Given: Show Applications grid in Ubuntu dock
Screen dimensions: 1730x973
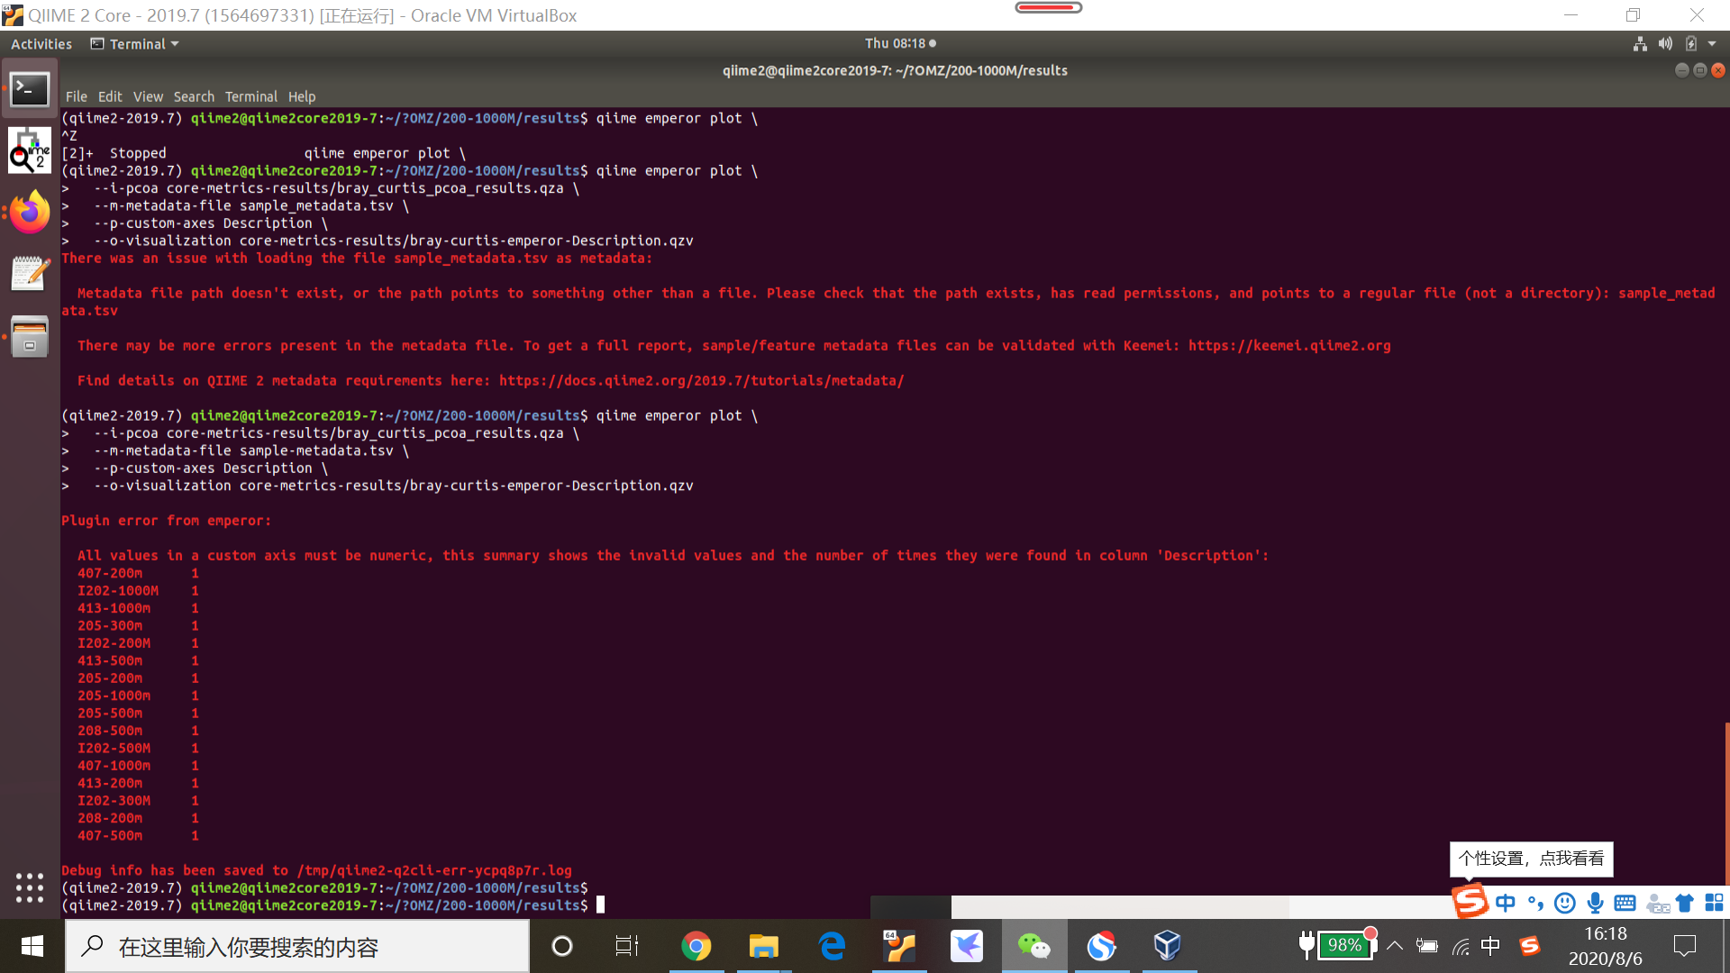Looking at the screenshot, I should click(x=30, y=887).
